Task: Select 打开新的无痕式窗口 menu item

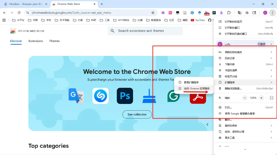Action: tap(245, 34)
